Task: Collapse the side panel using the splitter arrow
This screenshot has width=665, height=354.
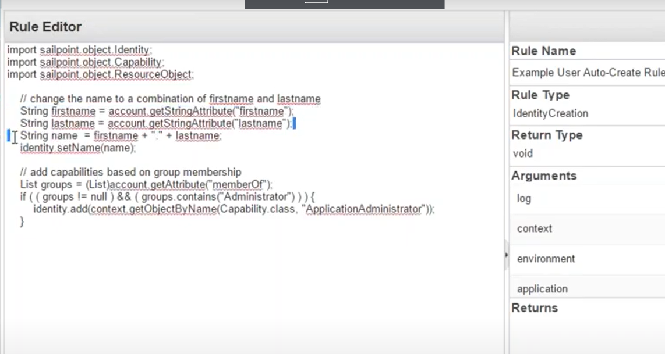Action: pos(507,255)
